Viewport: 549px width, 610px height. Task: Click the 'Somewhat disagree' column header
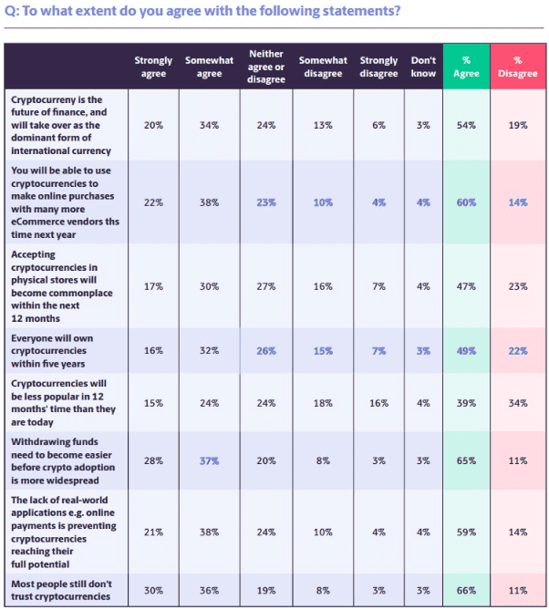(x=323, y=67)
